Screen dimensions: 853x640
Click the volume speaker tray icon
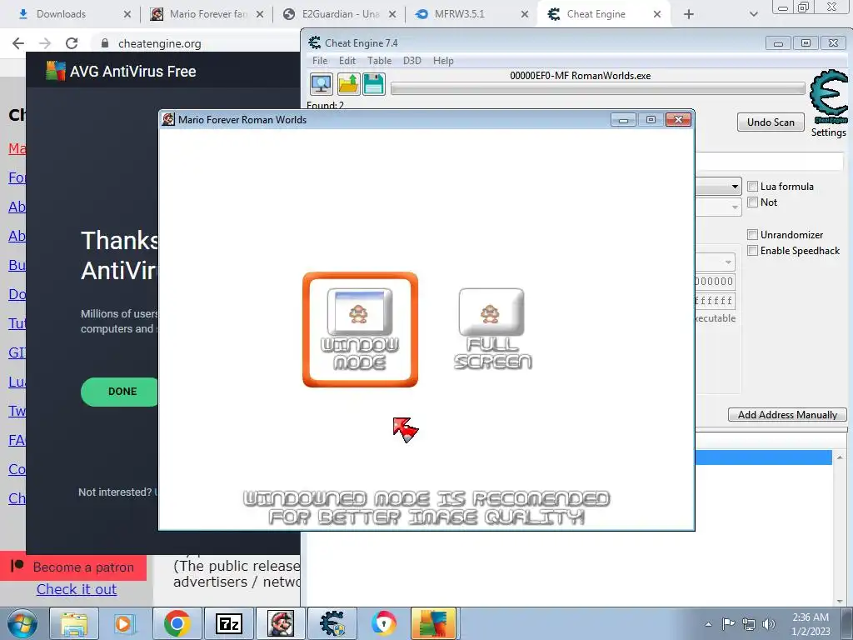click(769, 624)
